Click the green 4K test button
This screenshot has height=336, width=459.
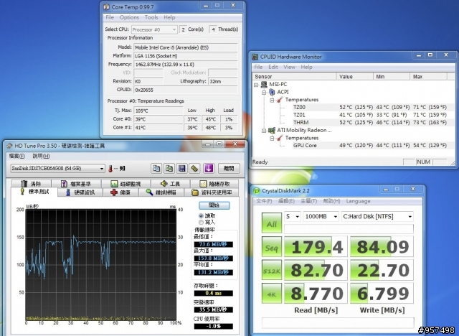(x=272, y=294)
